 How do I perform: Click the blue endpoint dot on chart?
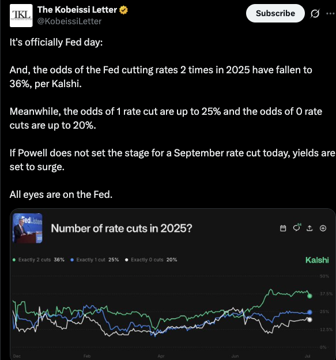[309, 312]
